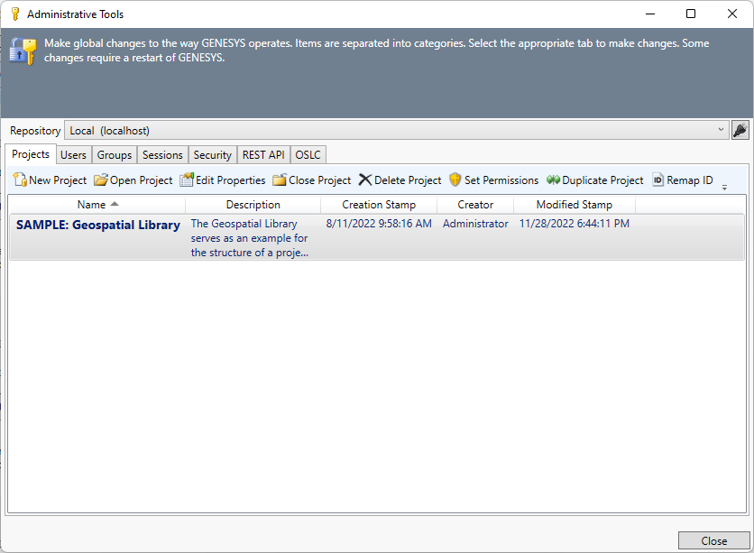
Task: Click the New Project toolbar icon
Action: tap(20, 180)
